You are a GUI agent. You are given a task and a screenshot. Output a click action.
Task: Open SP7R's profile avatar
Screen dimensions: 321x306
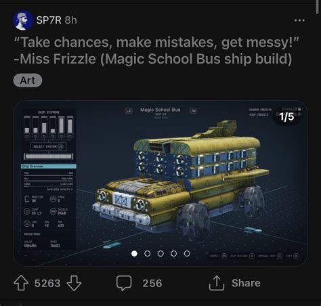click(22, 20)
